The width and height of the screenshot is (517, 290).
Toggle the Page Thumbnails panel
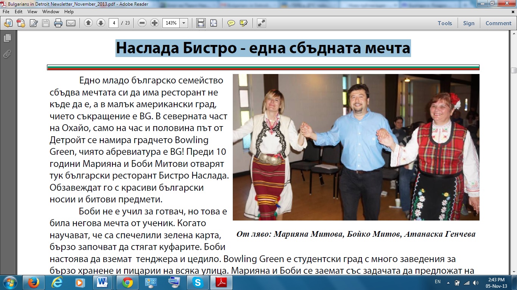point(7,38)
